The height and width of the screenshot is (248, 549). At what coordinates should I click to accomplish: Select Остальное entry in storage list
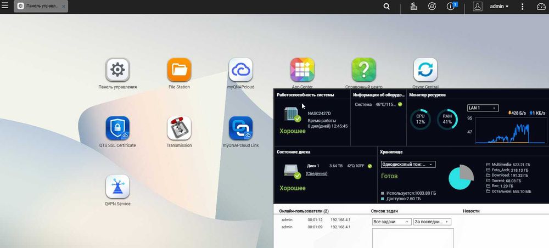click(x=509, y=191)
